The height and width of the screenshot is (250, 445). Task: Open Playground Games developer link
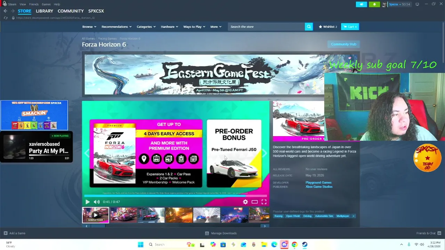[318, 183]
